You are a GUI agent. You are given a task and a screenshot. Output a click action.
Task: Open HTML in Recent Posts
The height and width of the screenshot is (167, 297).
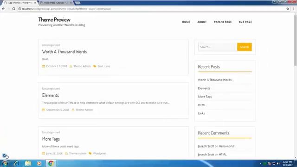tap(202, 105)
